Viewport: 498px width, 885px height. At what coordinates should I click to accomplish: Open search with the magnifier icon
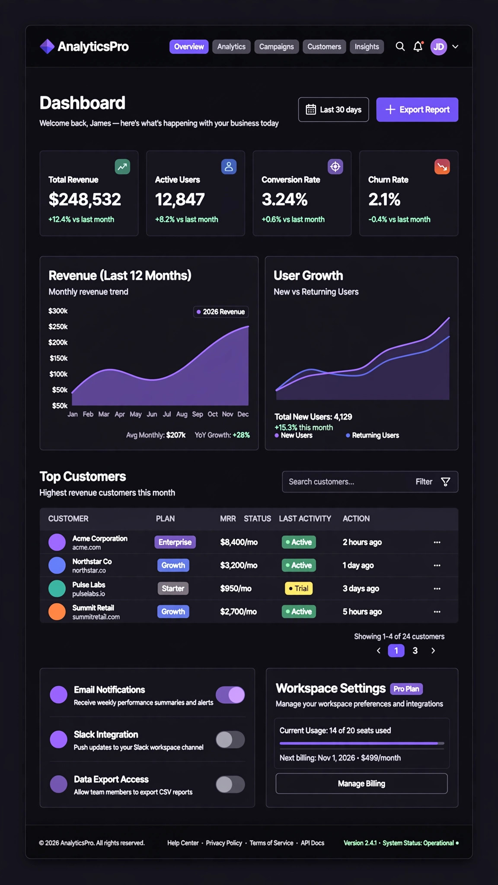pyautogui.click(x=400, y=47)
